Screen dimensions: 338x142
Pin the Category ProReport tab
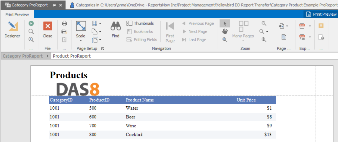(x=54, y=5)
